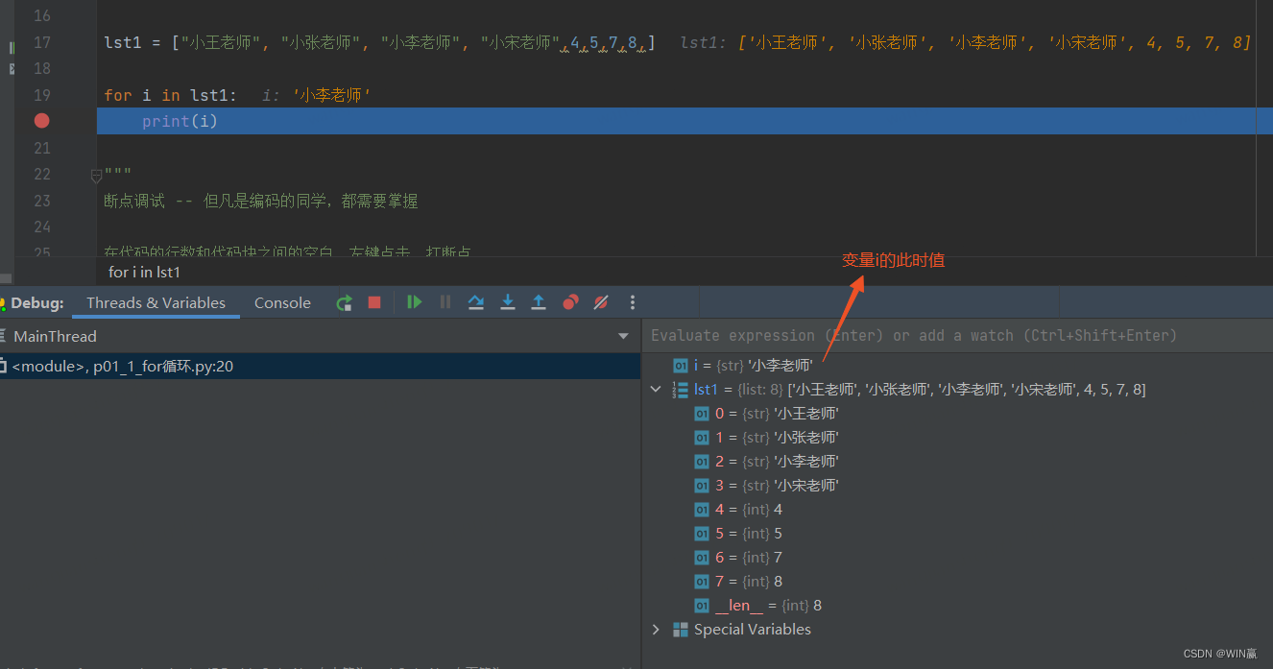Select list element 0 = '小王老师'
Image resolution: width=1273 pixels, height=669 pixels.
[x=766, y=414]
